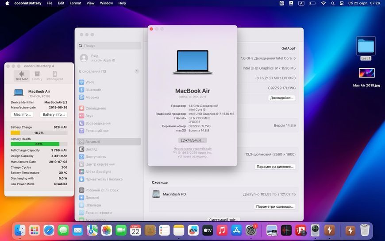Screen dimensions: 385x241
Task: Open Spotlight search from the menu bar
Action: (x=332, y=3)
